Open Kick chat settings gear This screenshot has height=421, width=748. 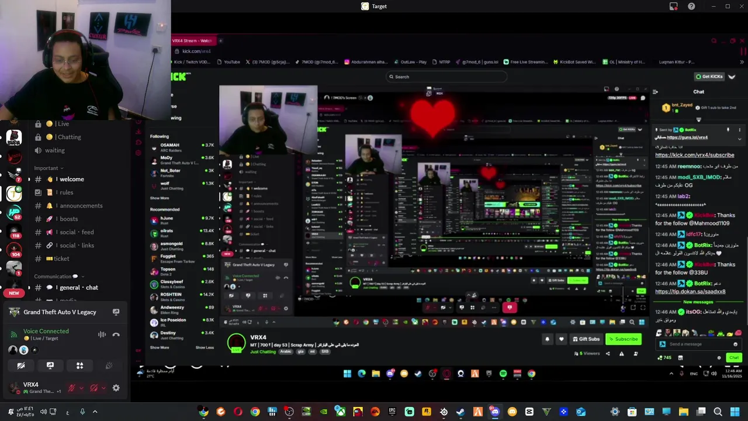point(719,358)
